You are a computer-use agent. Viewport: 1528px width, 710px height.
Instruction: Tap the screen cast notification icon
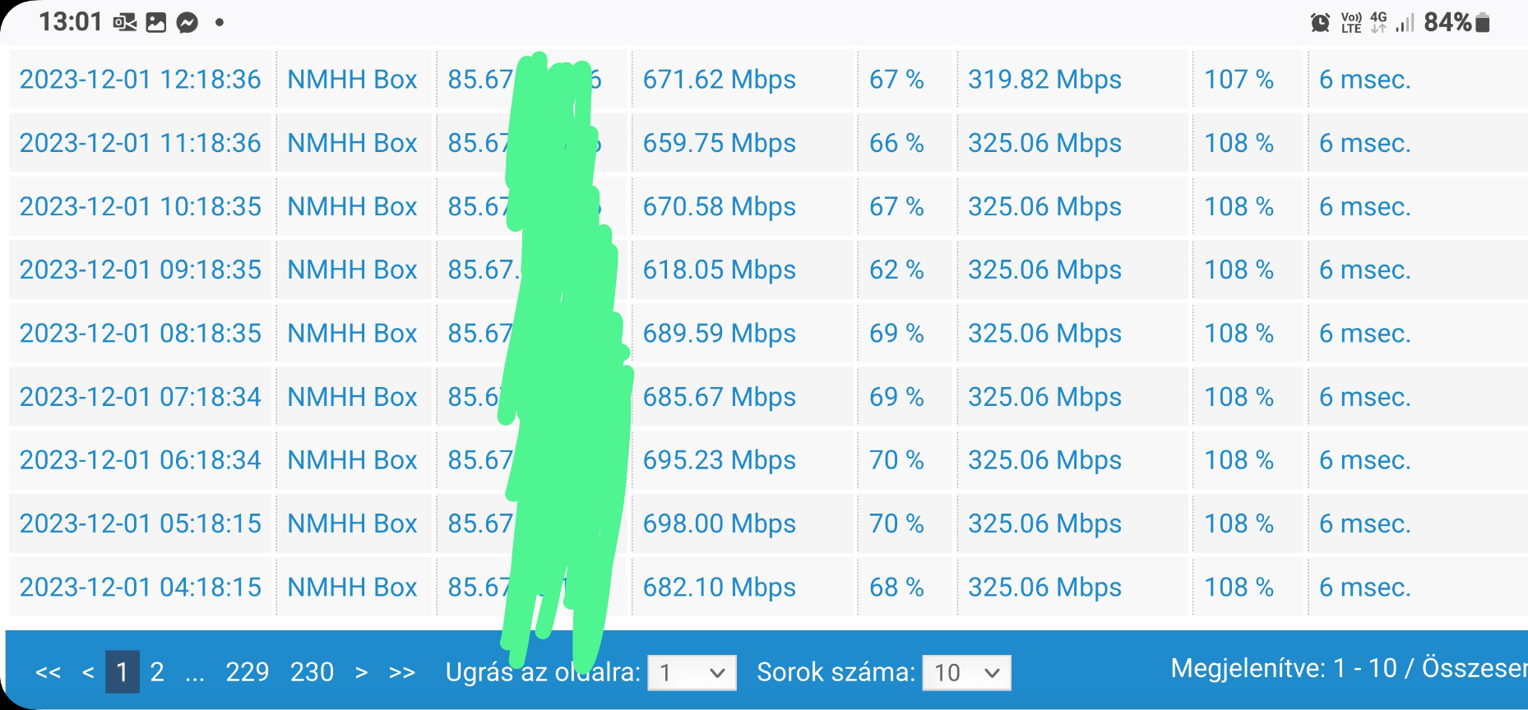pos(125,23)
